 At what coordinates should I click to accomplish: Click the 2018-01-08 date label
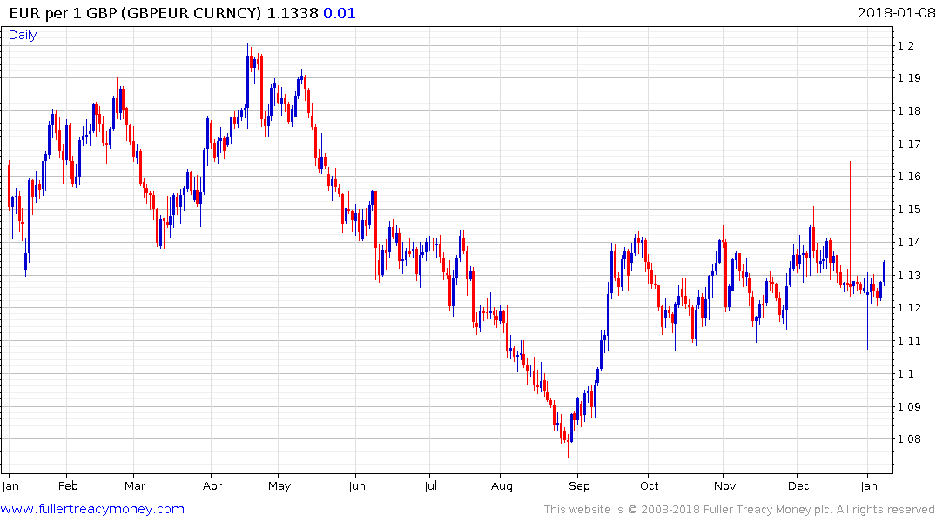(896, 13)
